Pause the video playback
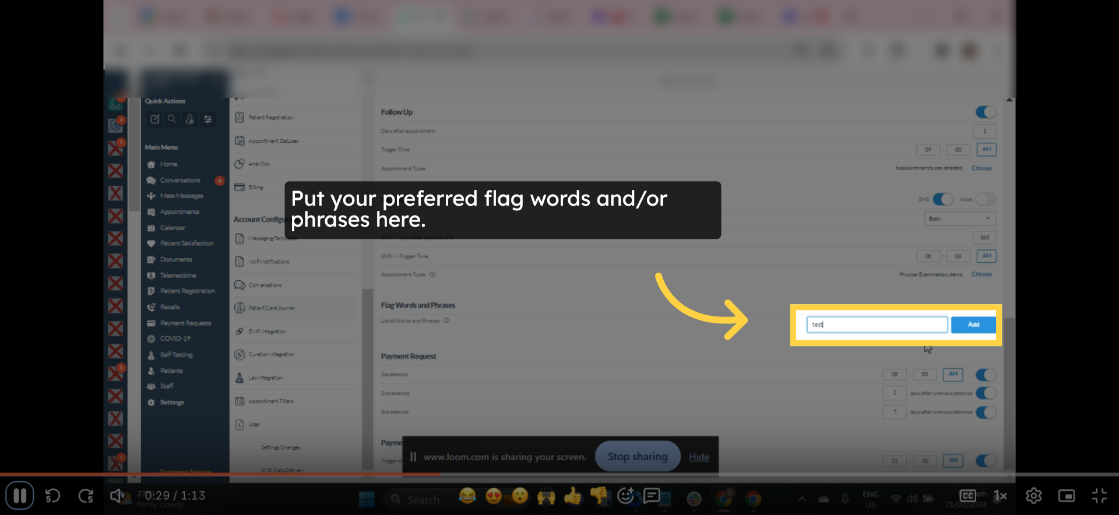Image resolution: width=1119 pixels, height=515 pixels. tap(20, 496)
